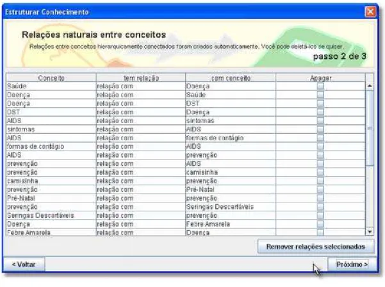
Task: Tick delete checkbox for Doença–DST relation
Action: (x=320, y=103)
